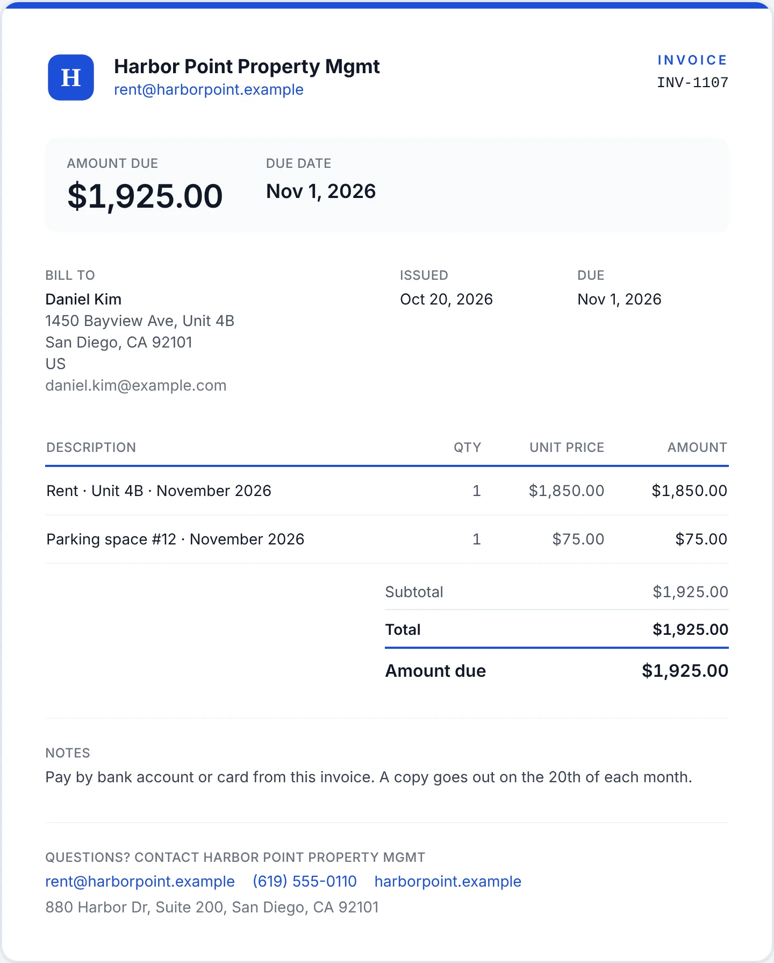Screen dimensions: 774x963
Task: Select the Rent Unit 4B November 2026 row
Action: point(387,491)
